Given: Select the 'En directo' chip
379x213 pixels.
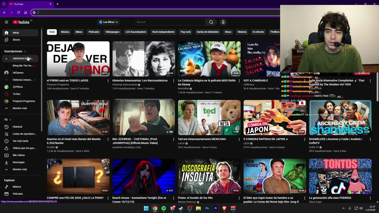Looking at the screenshot, I should [x=258, y=32].
